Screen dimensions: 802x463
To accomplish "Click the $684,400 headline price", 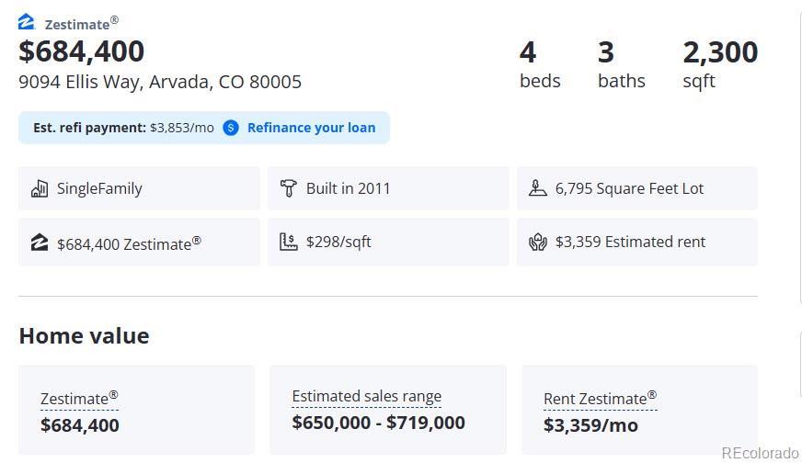I will [x=82, y=51].
